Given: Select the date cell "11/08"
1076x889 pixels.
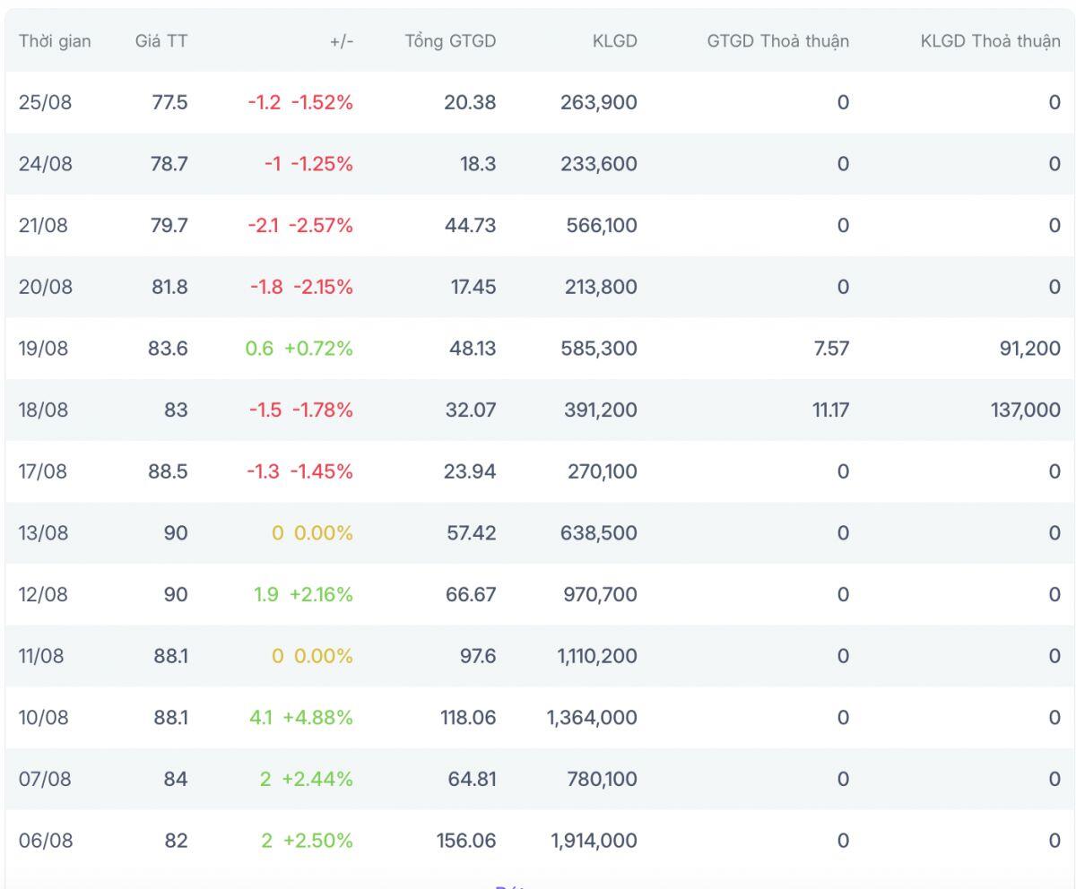Looking at the screenshot, I should click(x=41, y=656).
